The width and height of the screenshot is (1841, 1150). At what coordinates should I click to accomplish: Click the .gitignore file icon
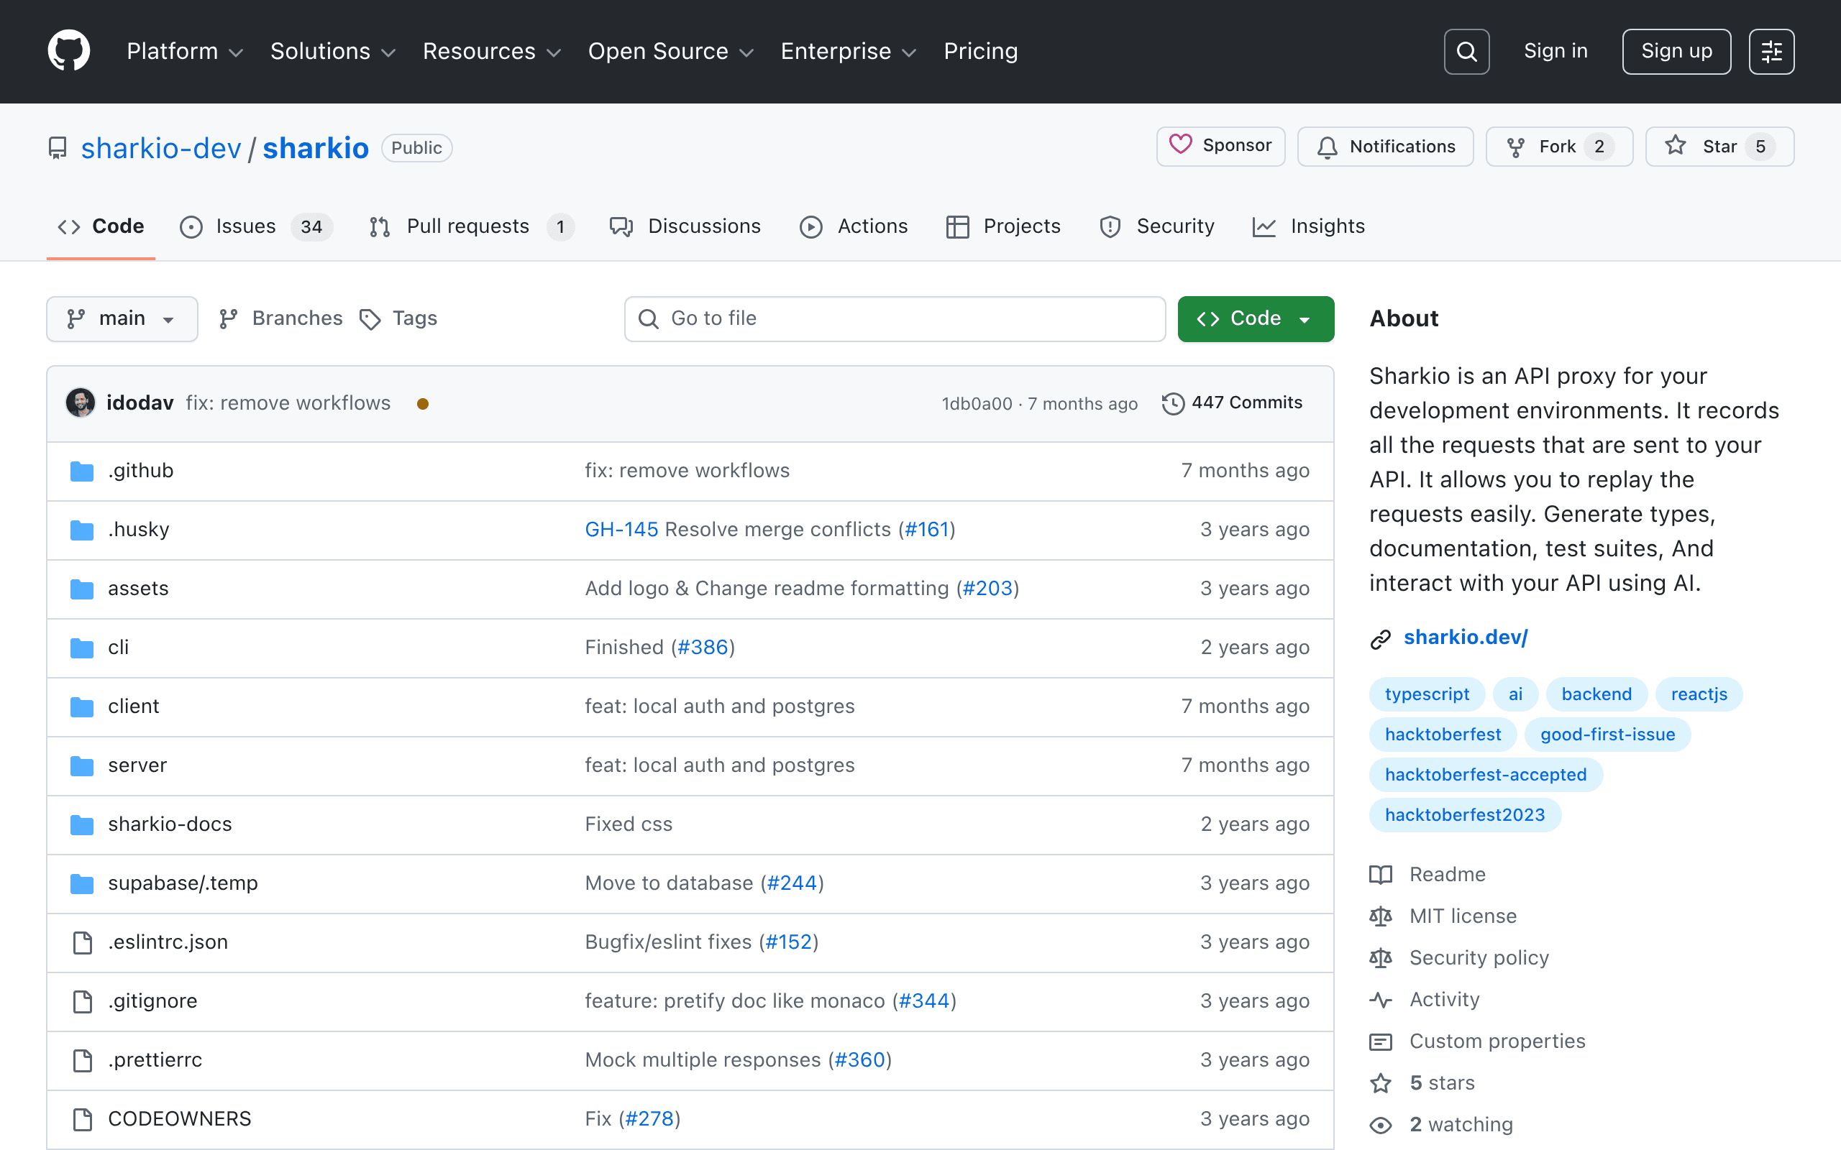[82, 1001]
